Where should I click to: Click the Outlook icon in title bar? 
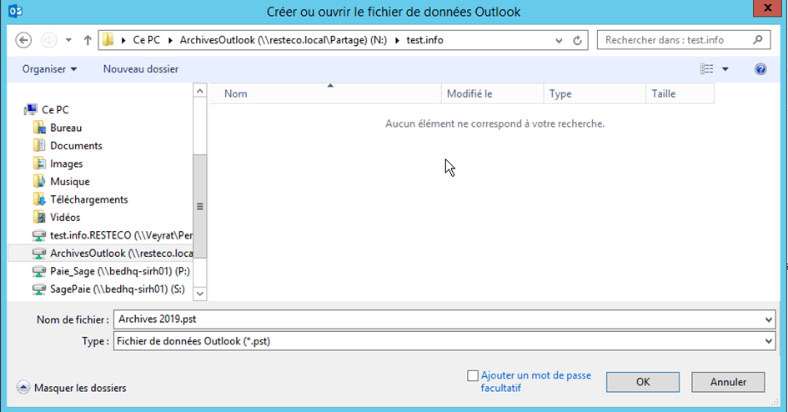(16, 11)
